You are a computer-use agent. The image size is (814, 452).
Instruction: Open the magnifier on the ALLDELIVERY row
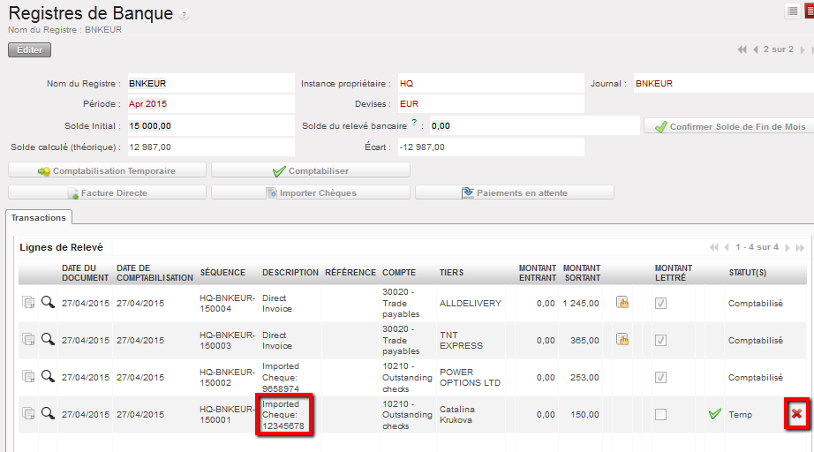click(48, 303)
